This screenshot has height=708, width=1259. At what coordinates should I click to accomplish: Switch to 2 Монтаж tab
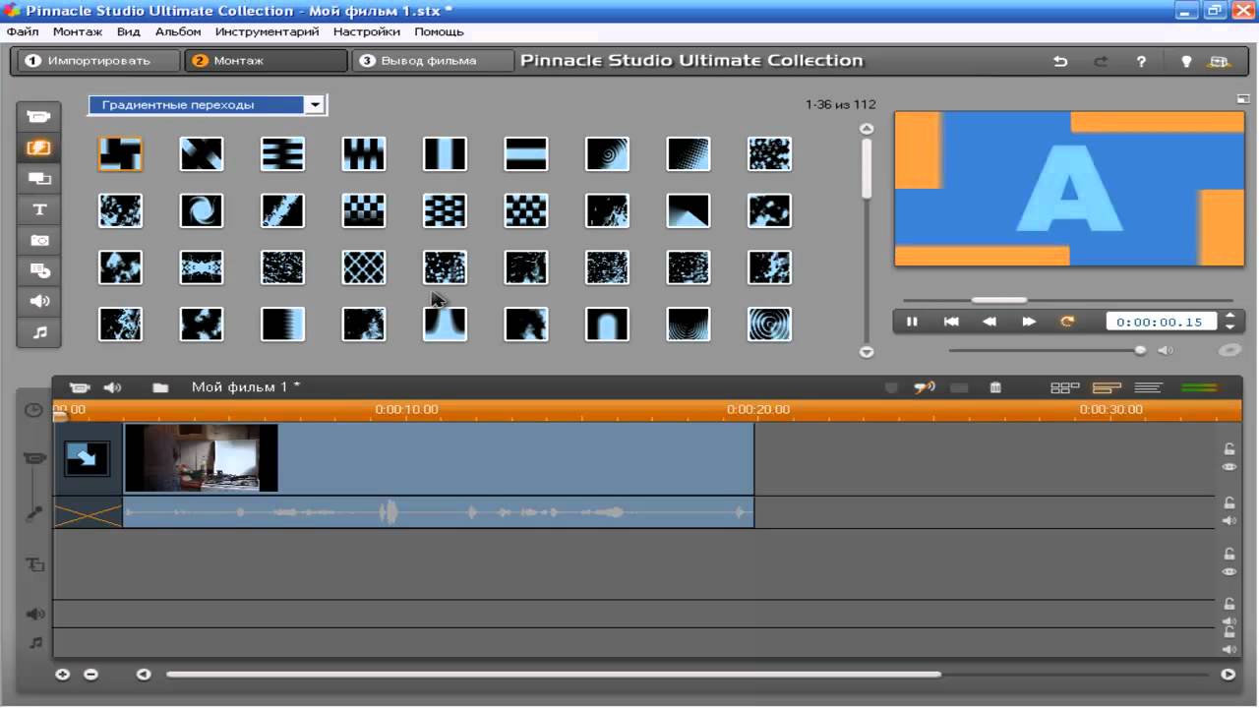(267, 61)
